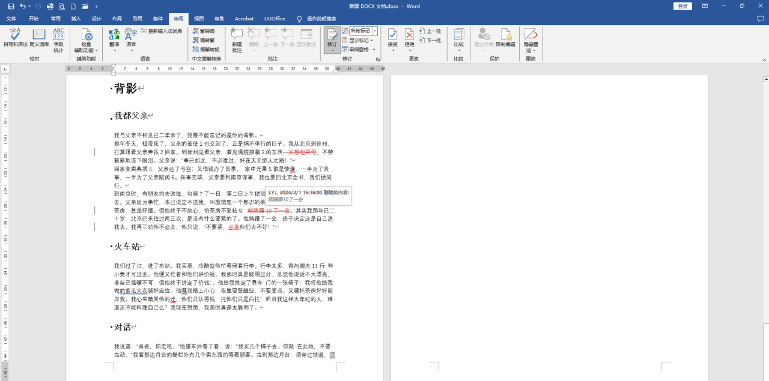The image size is (769, 381).
Task: Accept the tracked change 接受 icon
Action: [392, 34]
